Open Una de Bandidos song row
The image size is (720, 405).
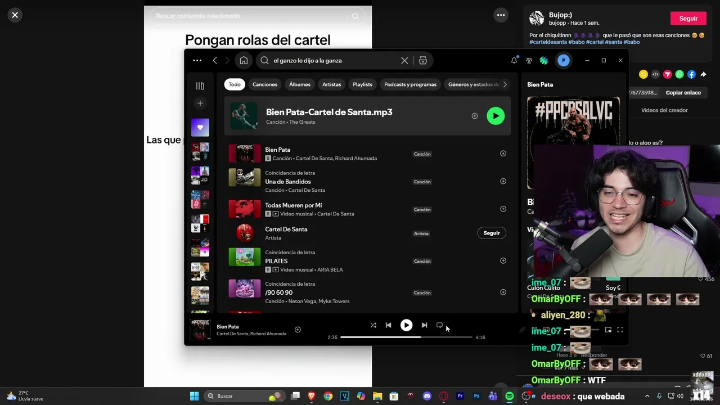(367, 181)
